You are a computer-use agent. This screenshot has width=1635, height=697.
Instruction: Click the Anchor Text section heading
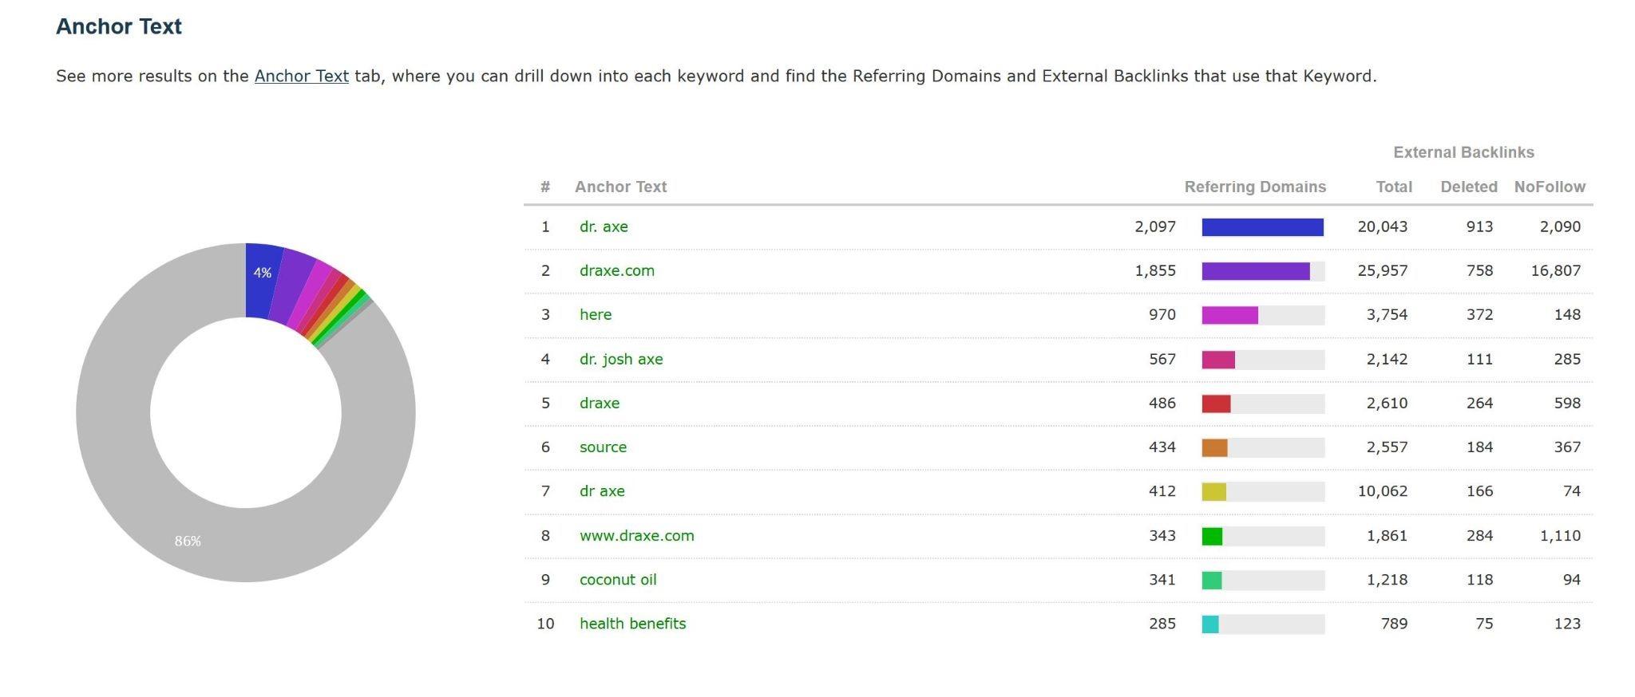point(119,26)
